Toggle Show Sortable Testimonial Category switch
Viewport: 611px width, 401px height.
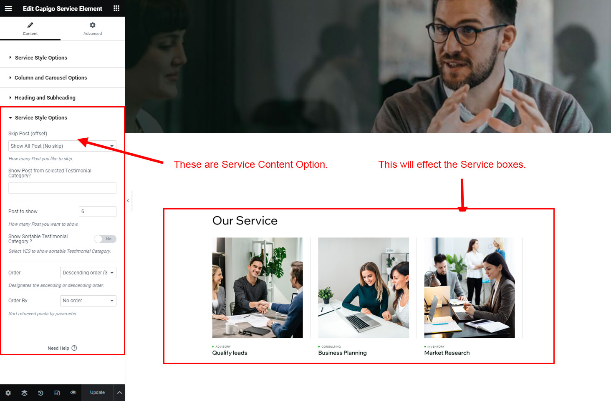(x=105, y=239)
